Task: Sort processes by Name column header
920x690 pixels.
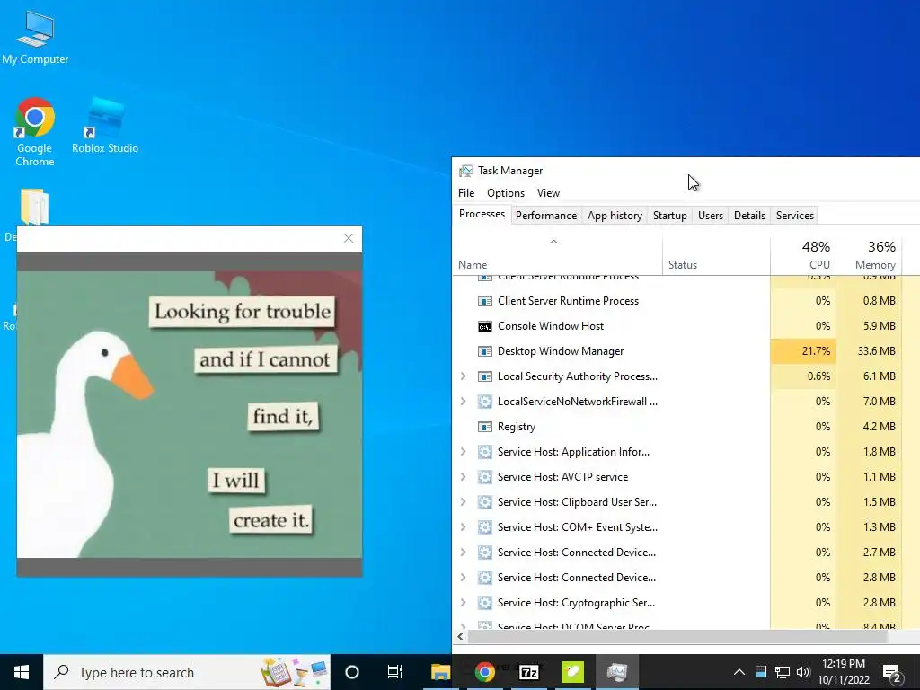Action: point(557,256)
